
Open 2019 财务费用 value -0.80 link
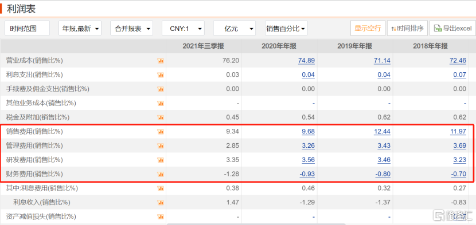[x=383, y=175]
